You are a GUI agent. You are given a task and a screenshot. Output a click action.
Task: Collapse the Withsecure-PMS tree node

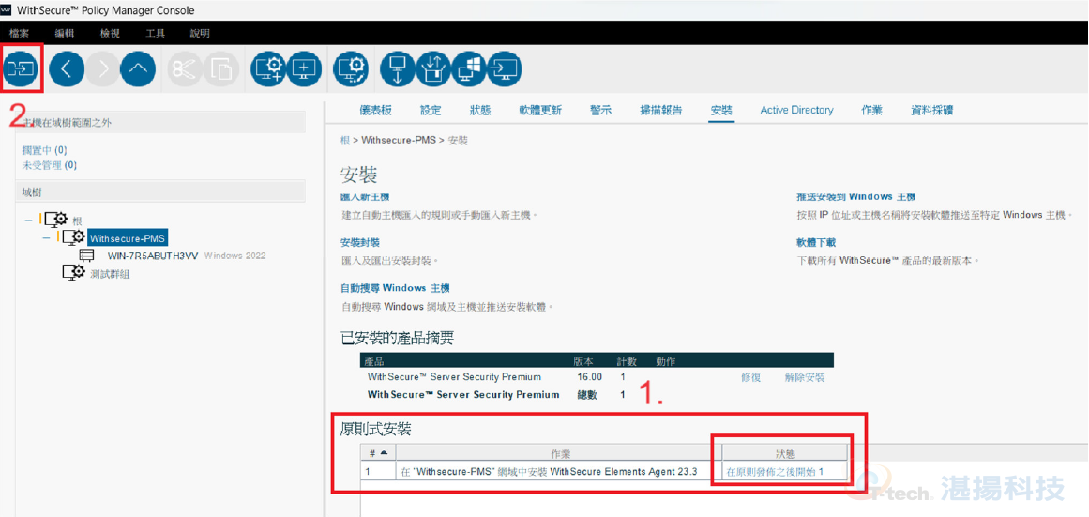pyautogui.click(x=47, y=237)
